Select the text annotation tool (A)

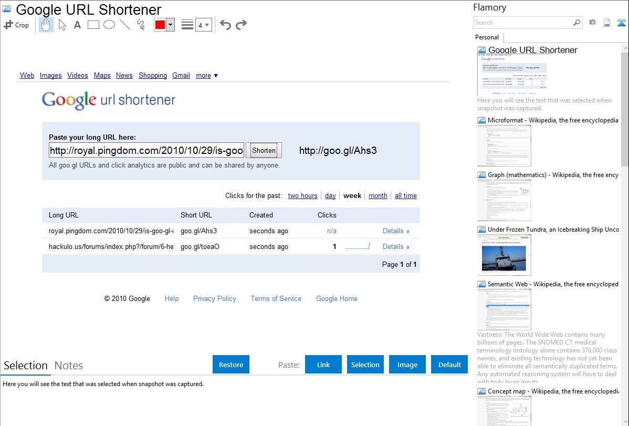77,25
